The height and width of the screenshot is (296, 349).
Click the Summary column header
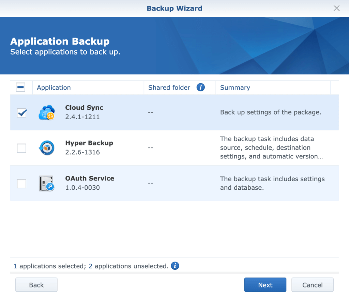[235, 88]
